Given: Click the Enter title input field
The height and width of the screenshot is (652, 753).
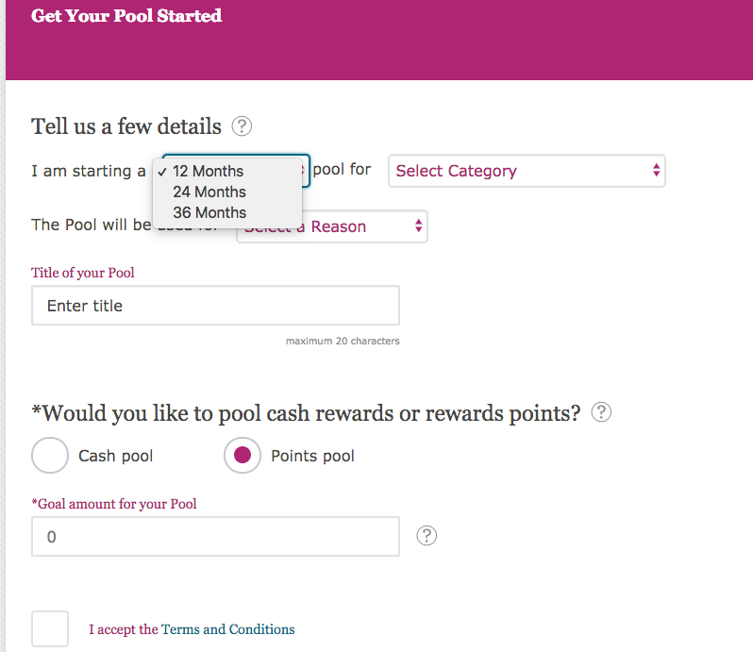Looking at the screenshot, I should tap(215, 306).
